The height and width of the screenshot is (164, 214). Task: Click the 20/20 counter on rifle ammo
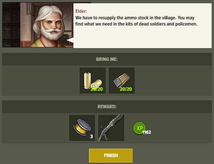pyautogui.click(x=126, y=89)
